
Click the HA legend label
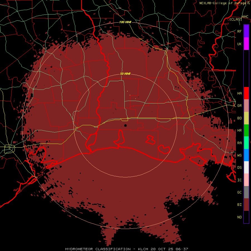[x=240, y=93]
